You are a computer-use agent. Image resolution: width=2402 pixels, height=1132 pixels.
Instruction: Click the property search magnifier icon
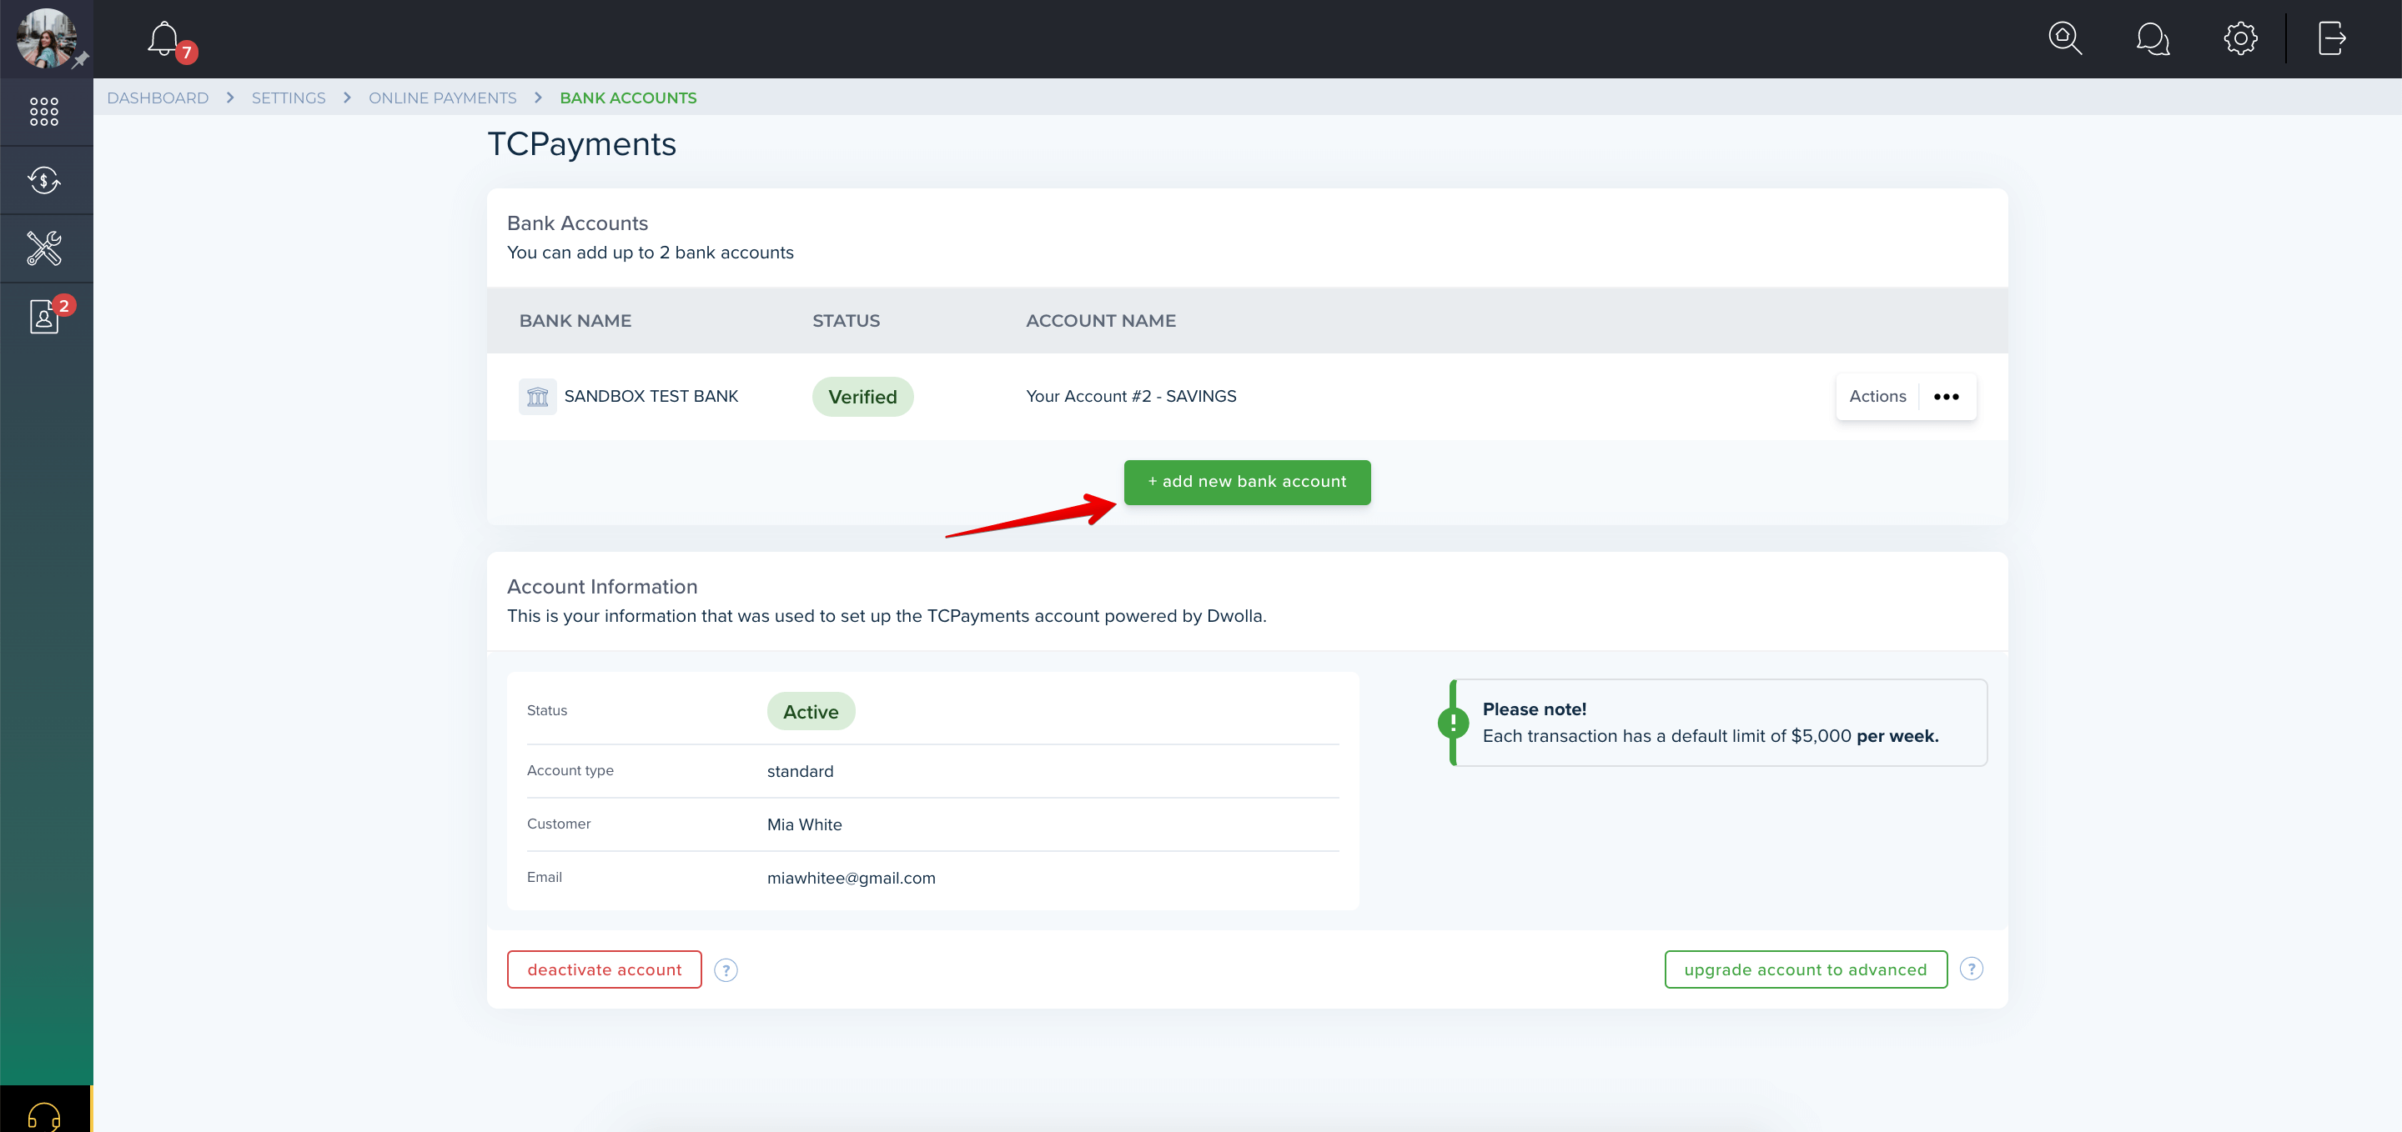[2065, 38]
